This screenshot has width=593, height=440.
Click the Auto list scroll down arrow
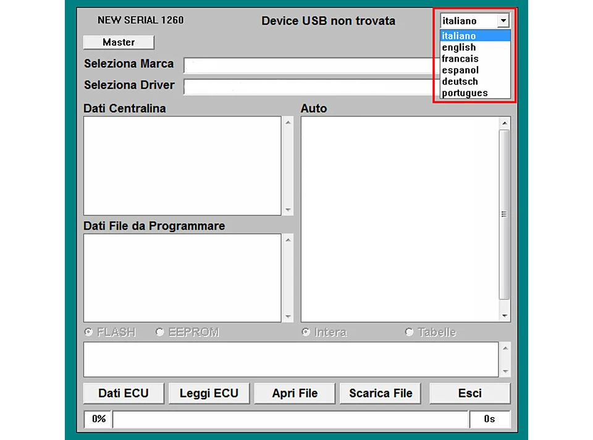pos(505,316)
